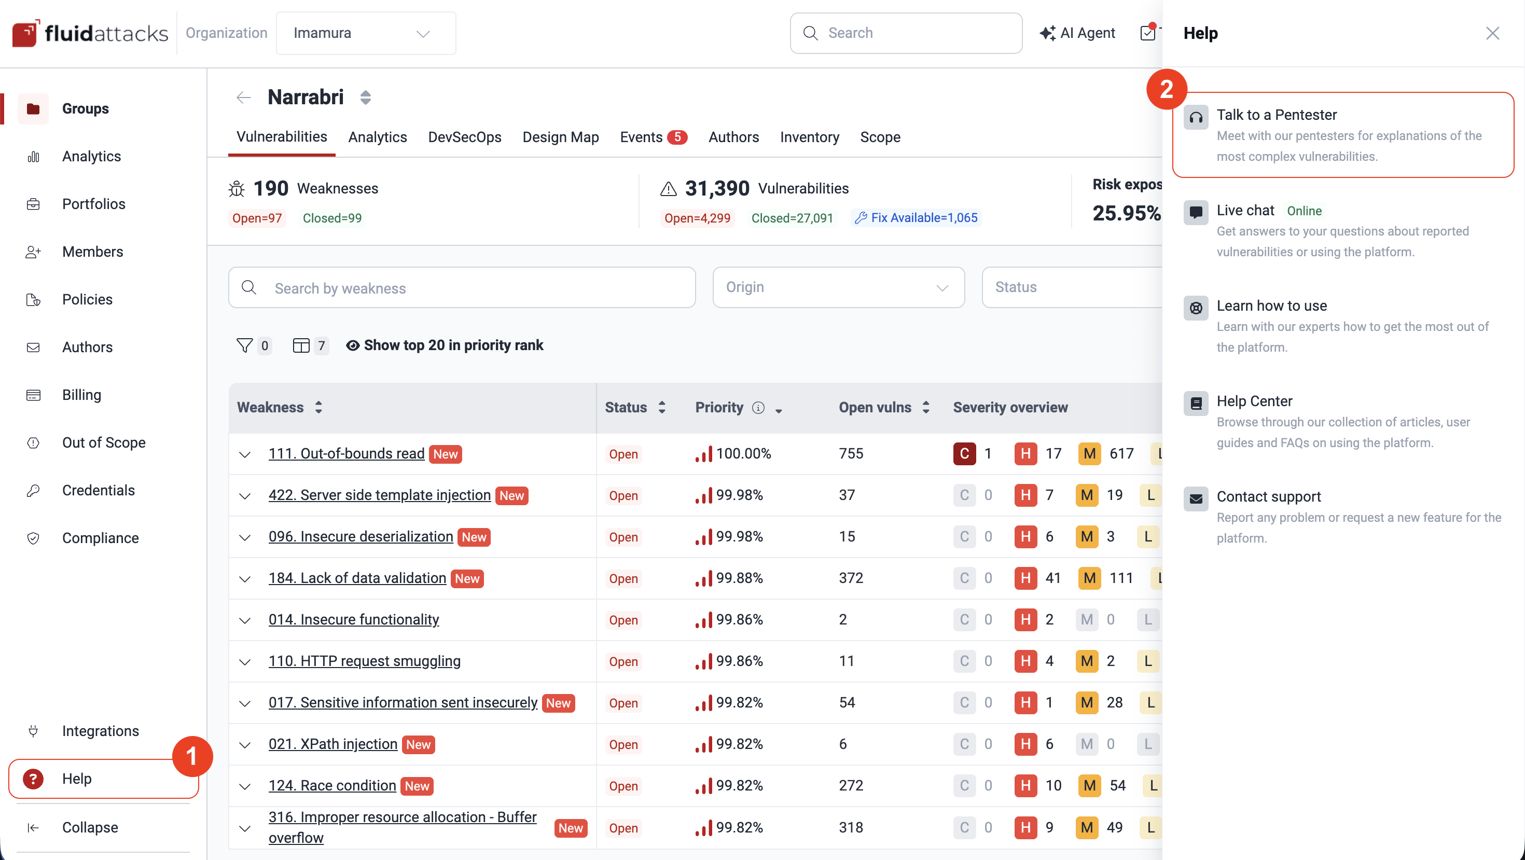Select the Portfolios sidebar icon

click(33, 204)
